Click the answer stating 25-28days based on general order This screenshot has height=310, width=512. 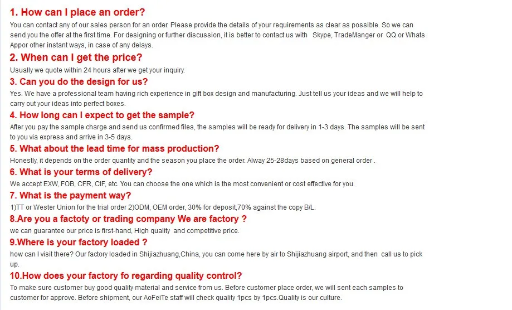pos(193,161)
